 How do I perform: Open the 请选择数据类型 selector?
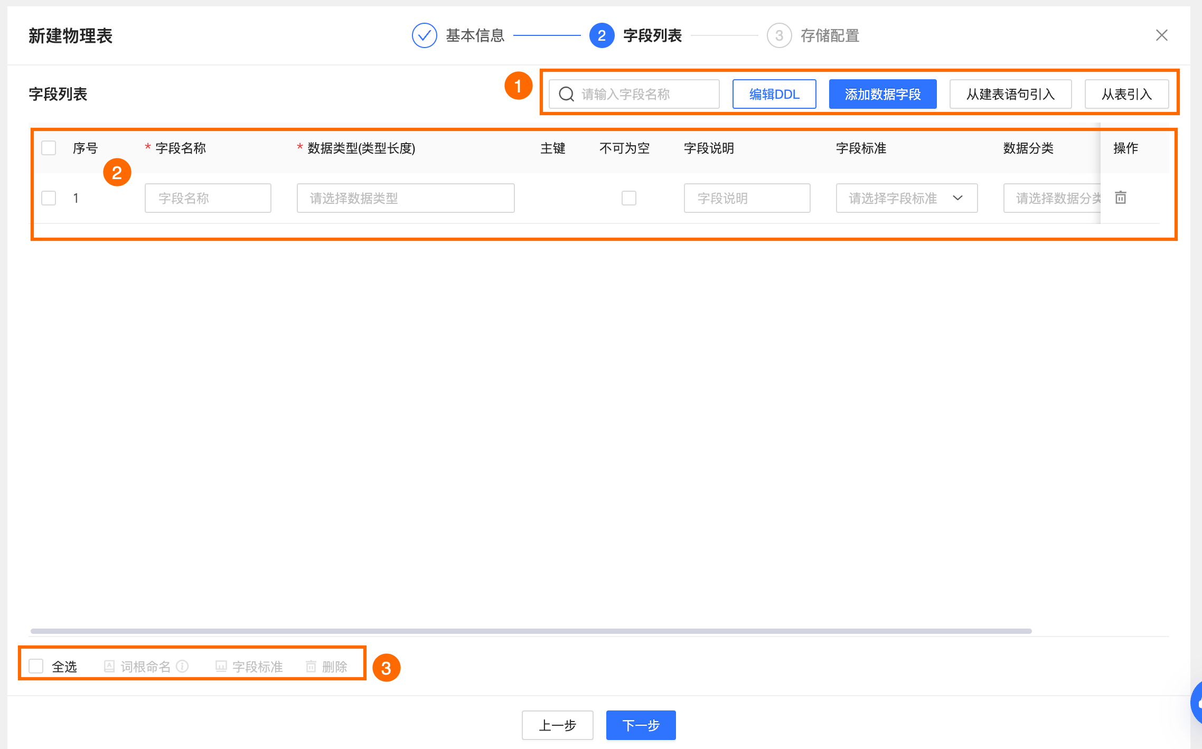(x=405, y=198)
